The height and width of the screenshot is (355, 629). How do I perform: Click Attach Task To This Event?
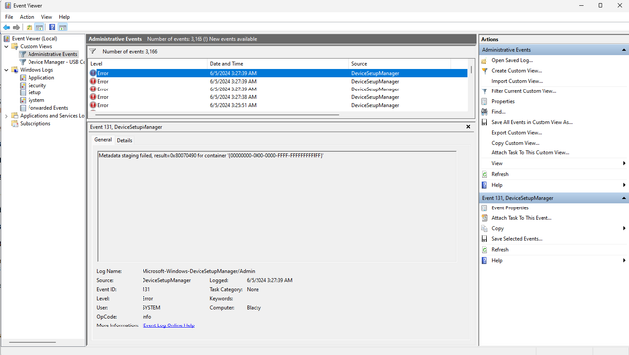(522, 218)
